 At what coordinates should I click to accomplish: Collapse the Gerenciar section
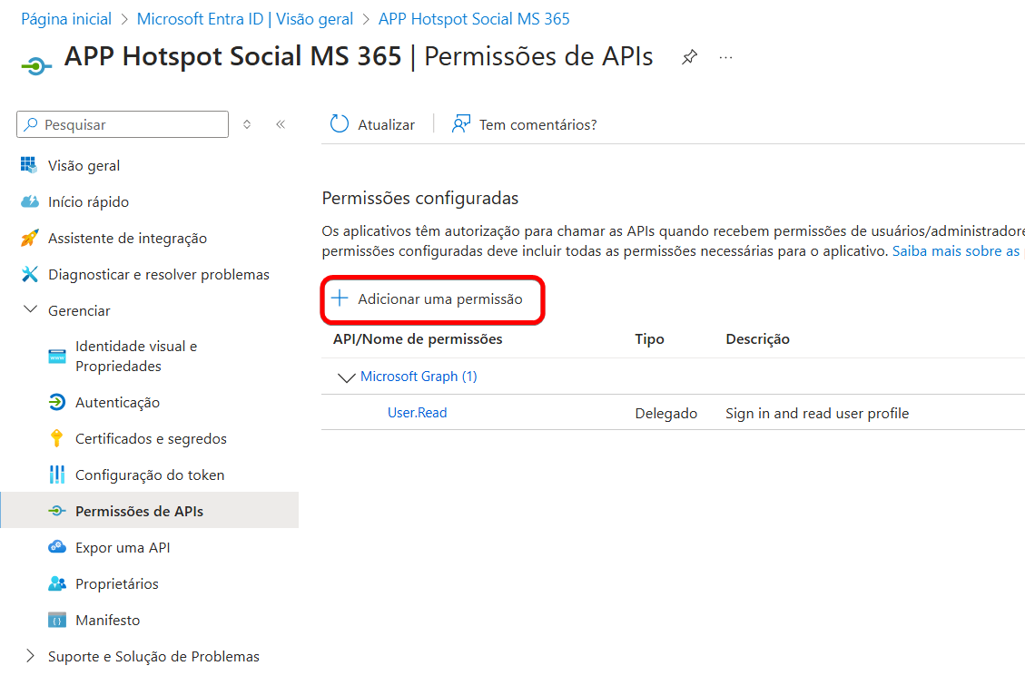pyautogui.click(x=30, y=310)
